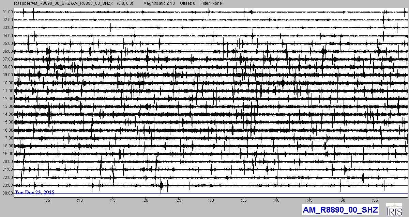Click the Magnification: 10 header text
Viewport: 409px width, 217px height.
[159, 3]
